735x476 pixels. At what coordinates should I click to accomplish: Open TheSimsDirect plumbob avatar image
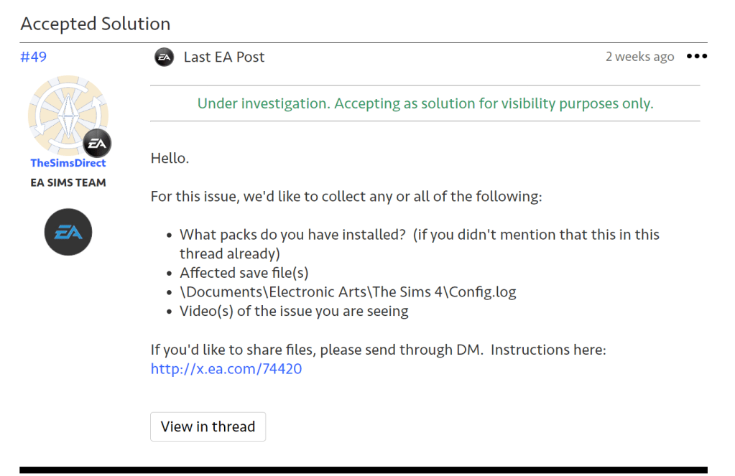(x=67, y=113)
